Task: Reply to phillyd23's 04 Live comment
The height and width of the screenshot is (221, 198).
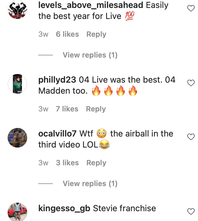Action: 96,109
